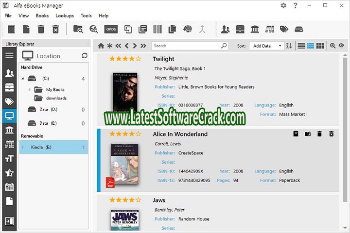Click the new blank document toolbar icon
The width and height of the screenshot is (350, 233).
pos(26,29)
